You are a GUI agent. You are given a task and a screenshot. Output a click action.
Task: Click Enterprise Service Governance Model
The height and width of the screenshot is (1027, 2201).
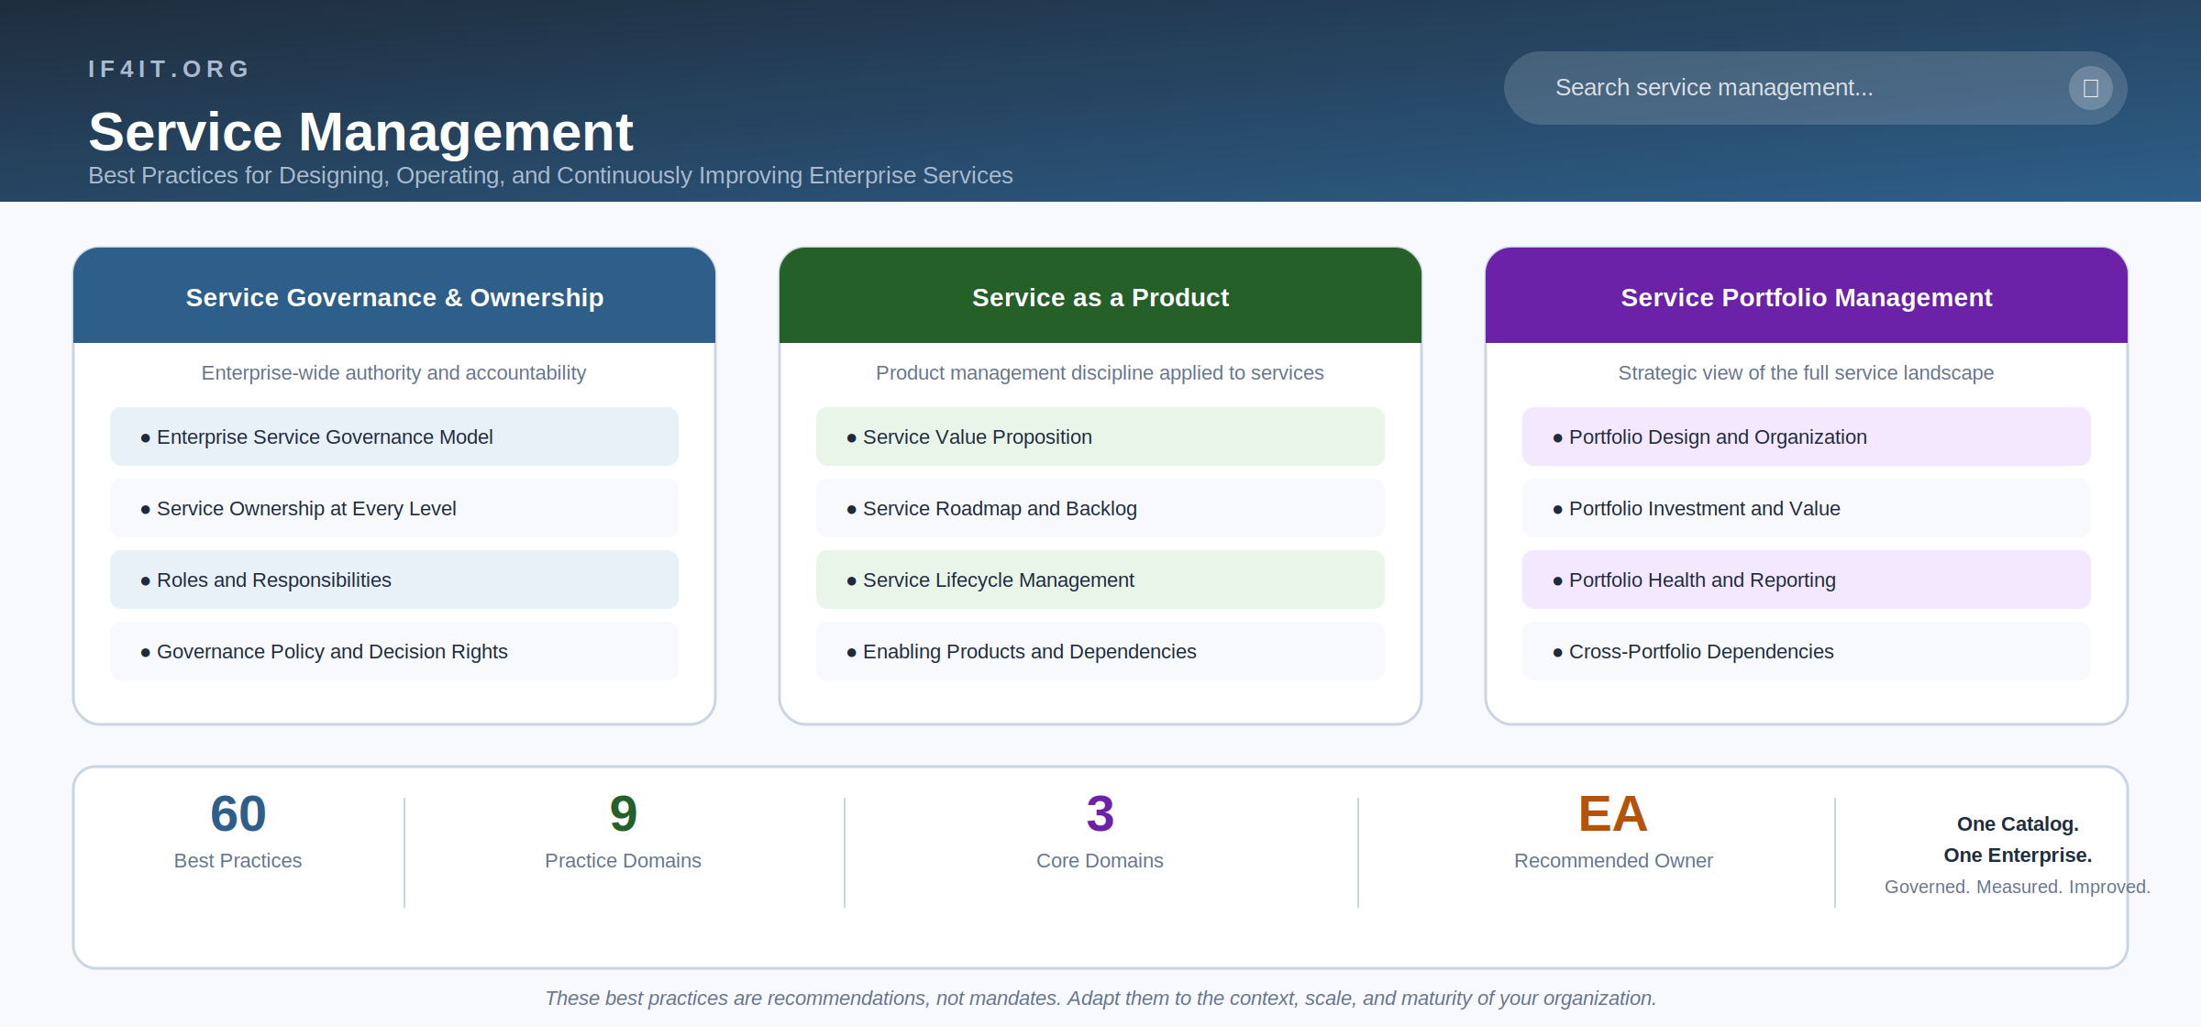click(x=393, y=436)
